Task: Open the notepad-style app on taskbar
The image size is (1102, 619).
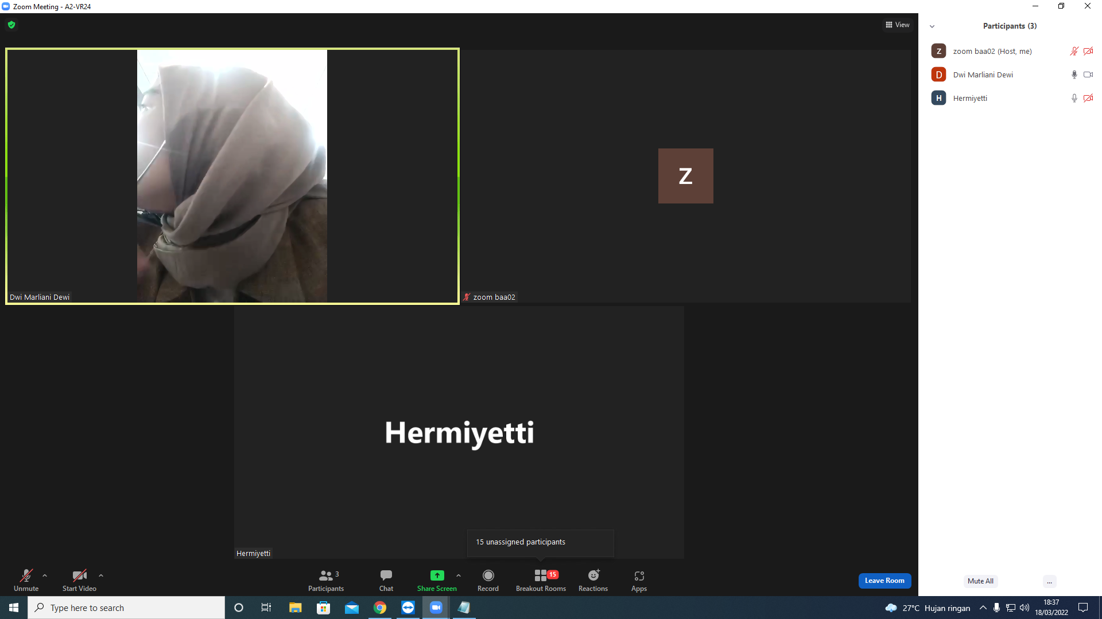Action: pyautogui.click(x=464, y=608)
